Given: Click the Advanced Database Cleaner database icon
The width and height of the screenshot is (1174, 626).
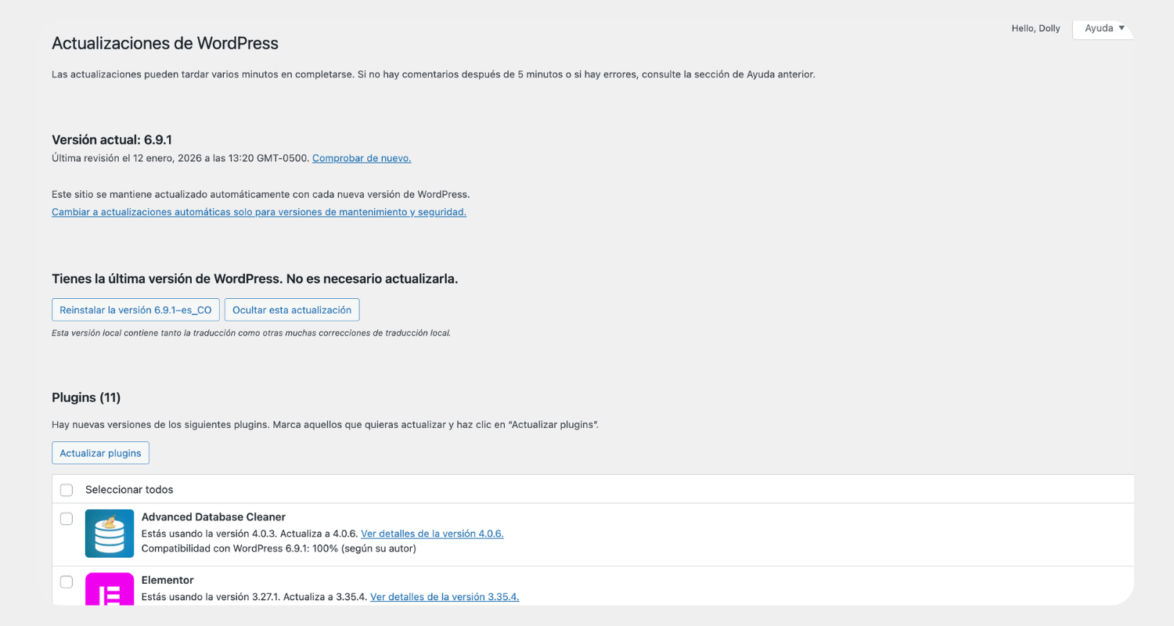Looking at the screenshot, I should pos(109,533).
